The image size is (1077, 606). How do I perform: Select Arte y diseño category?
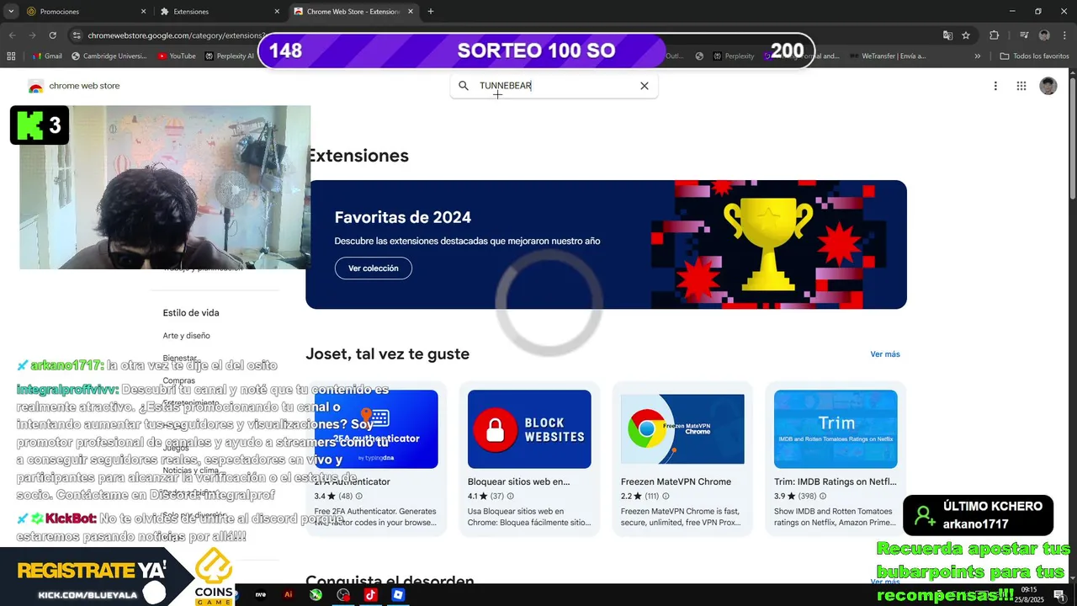[x=186, y=336]
